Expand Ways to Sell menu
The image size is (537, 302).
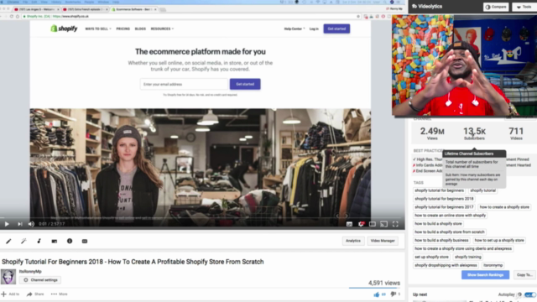(98, 29)
